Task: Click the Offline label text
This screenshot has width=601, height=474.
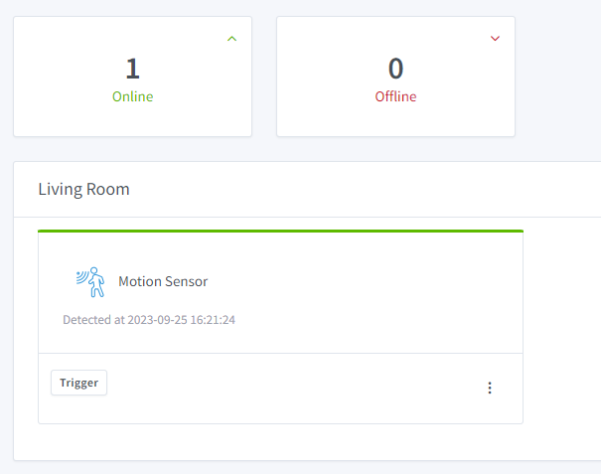Action: tap(395, 97)
